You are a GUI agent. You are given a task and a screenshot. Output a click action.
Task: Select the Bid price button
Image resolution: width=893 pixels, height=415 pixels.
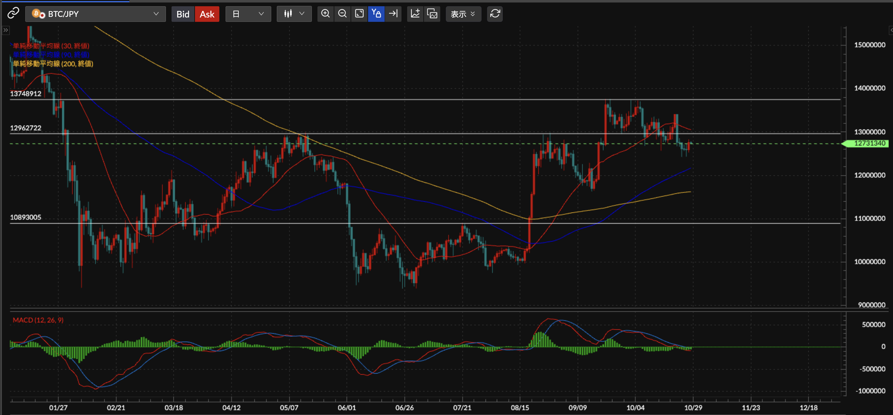[183, 14]
